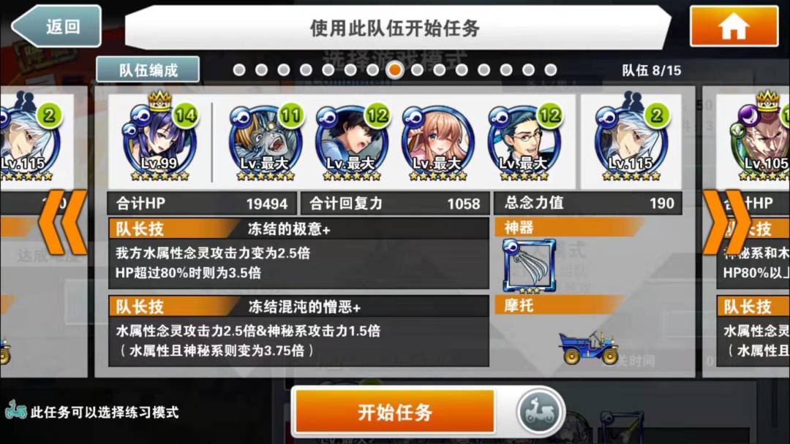Toggle practice mode scooter button
The width and height of the screenshot is (790, 444).
pos(540,412)
